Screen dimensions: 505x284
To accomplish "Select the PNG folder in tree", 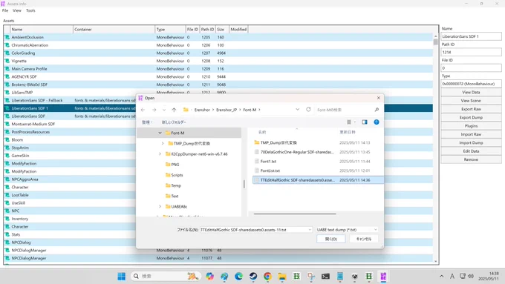I will 172,165.
